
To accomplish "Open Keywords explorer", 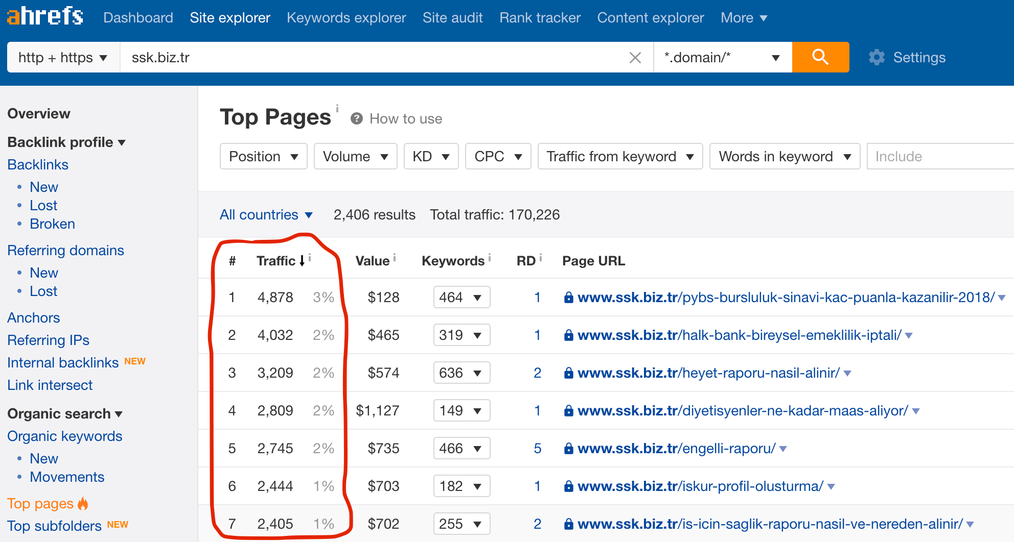I will (x=347, y=17).
